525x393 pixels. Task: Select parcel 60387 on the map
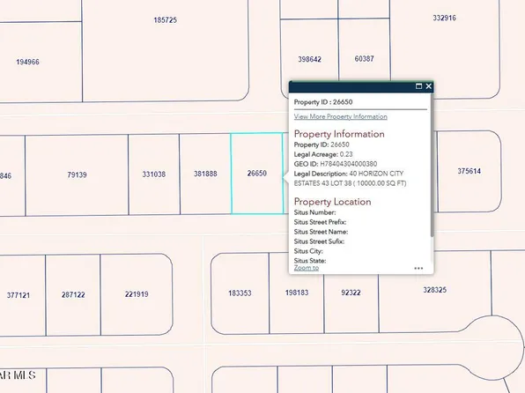click(364, 59)
